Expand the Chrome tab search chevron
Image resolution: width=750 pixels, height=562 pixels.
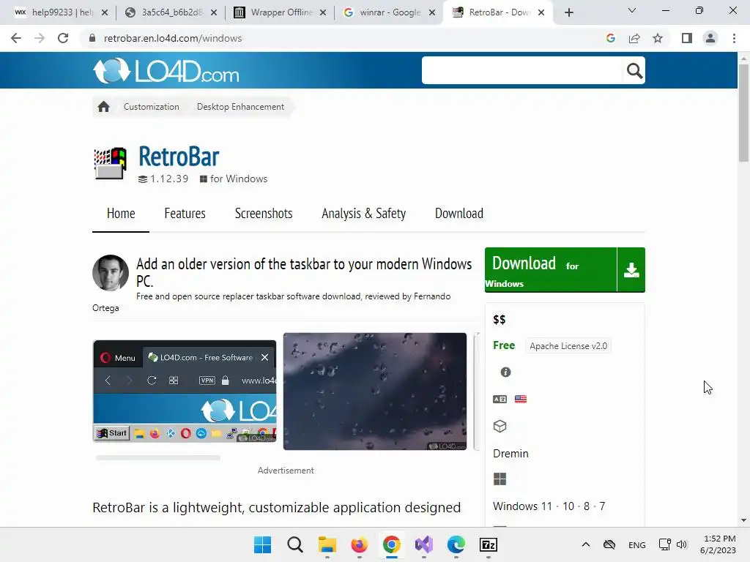tap(632, 10)
